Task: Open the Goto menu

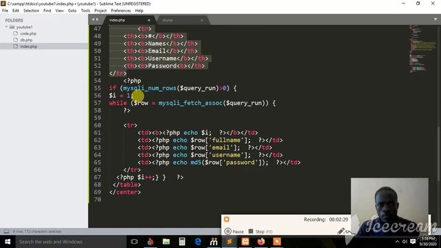Action: (x=72, y=11)
